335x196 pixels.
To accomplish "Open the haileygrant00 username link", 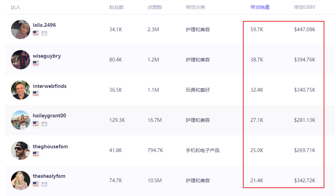I will (49, 116).
